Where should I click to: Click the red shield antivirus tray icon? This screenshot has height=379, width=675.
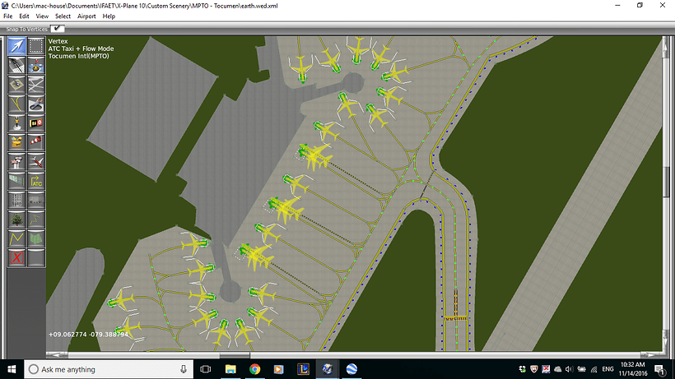point(533,369)
